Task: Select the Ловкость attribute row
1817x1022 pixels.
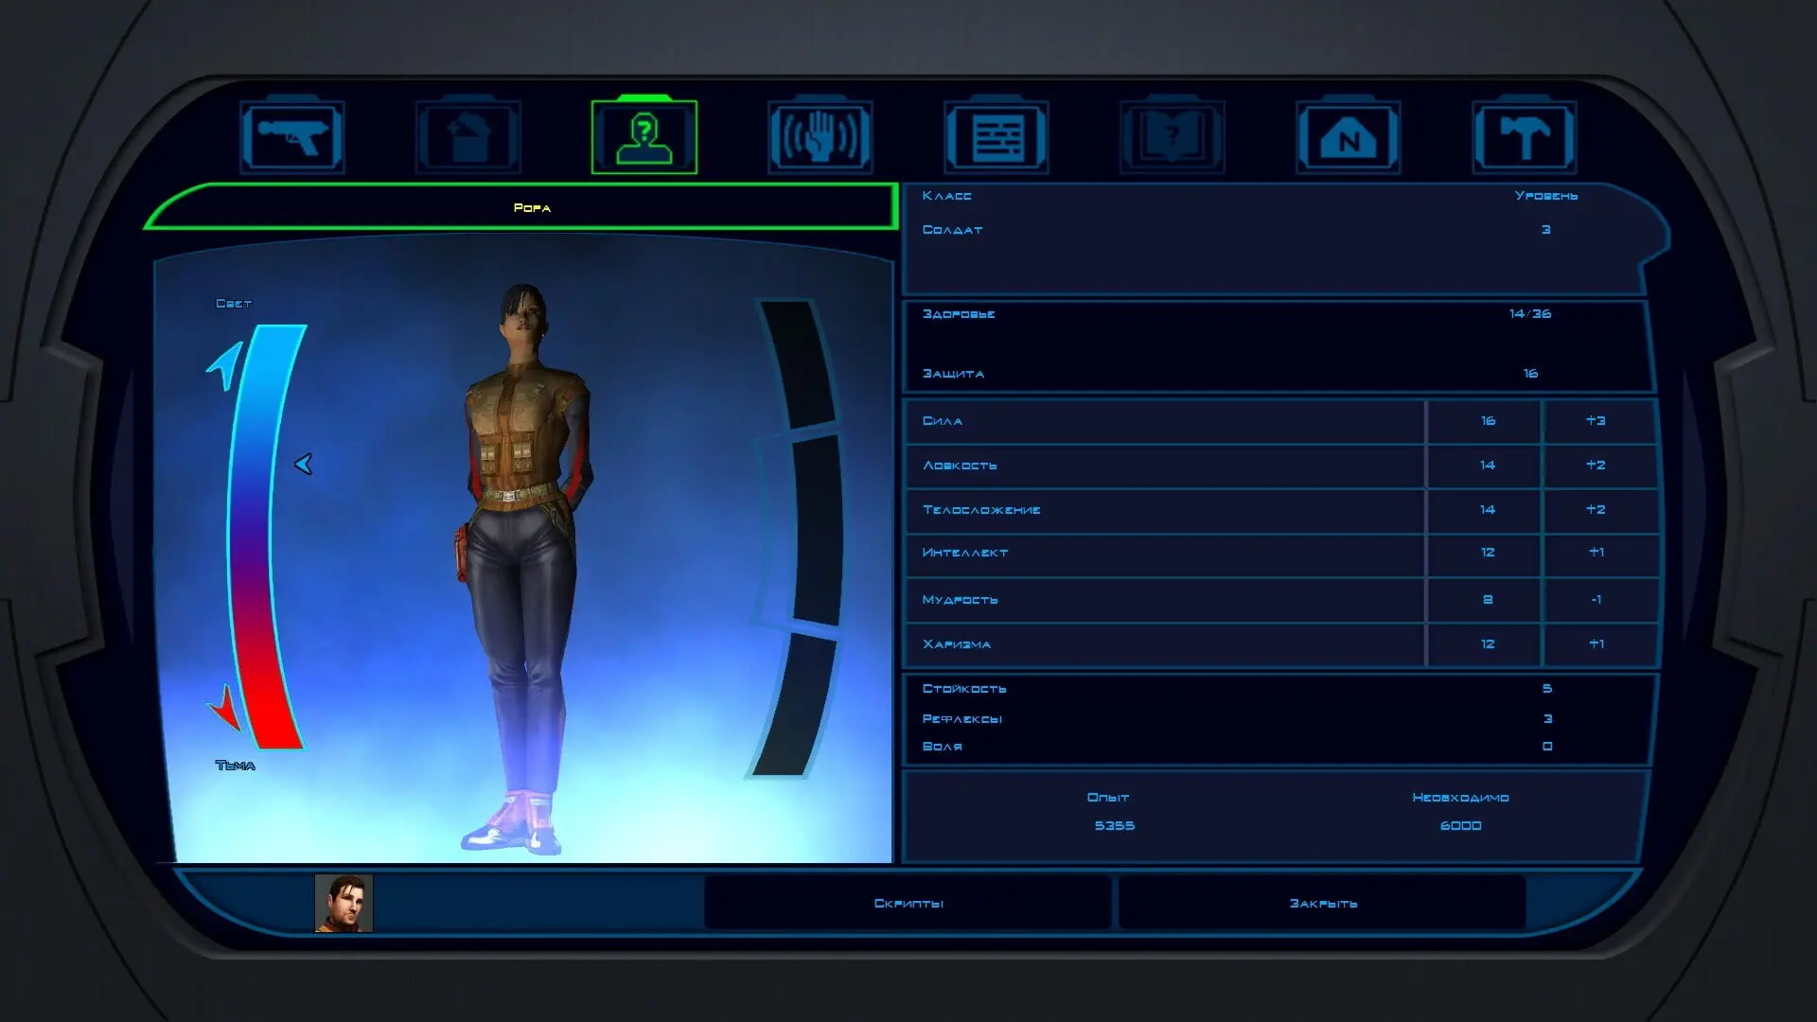Action: pos(1280,466)
